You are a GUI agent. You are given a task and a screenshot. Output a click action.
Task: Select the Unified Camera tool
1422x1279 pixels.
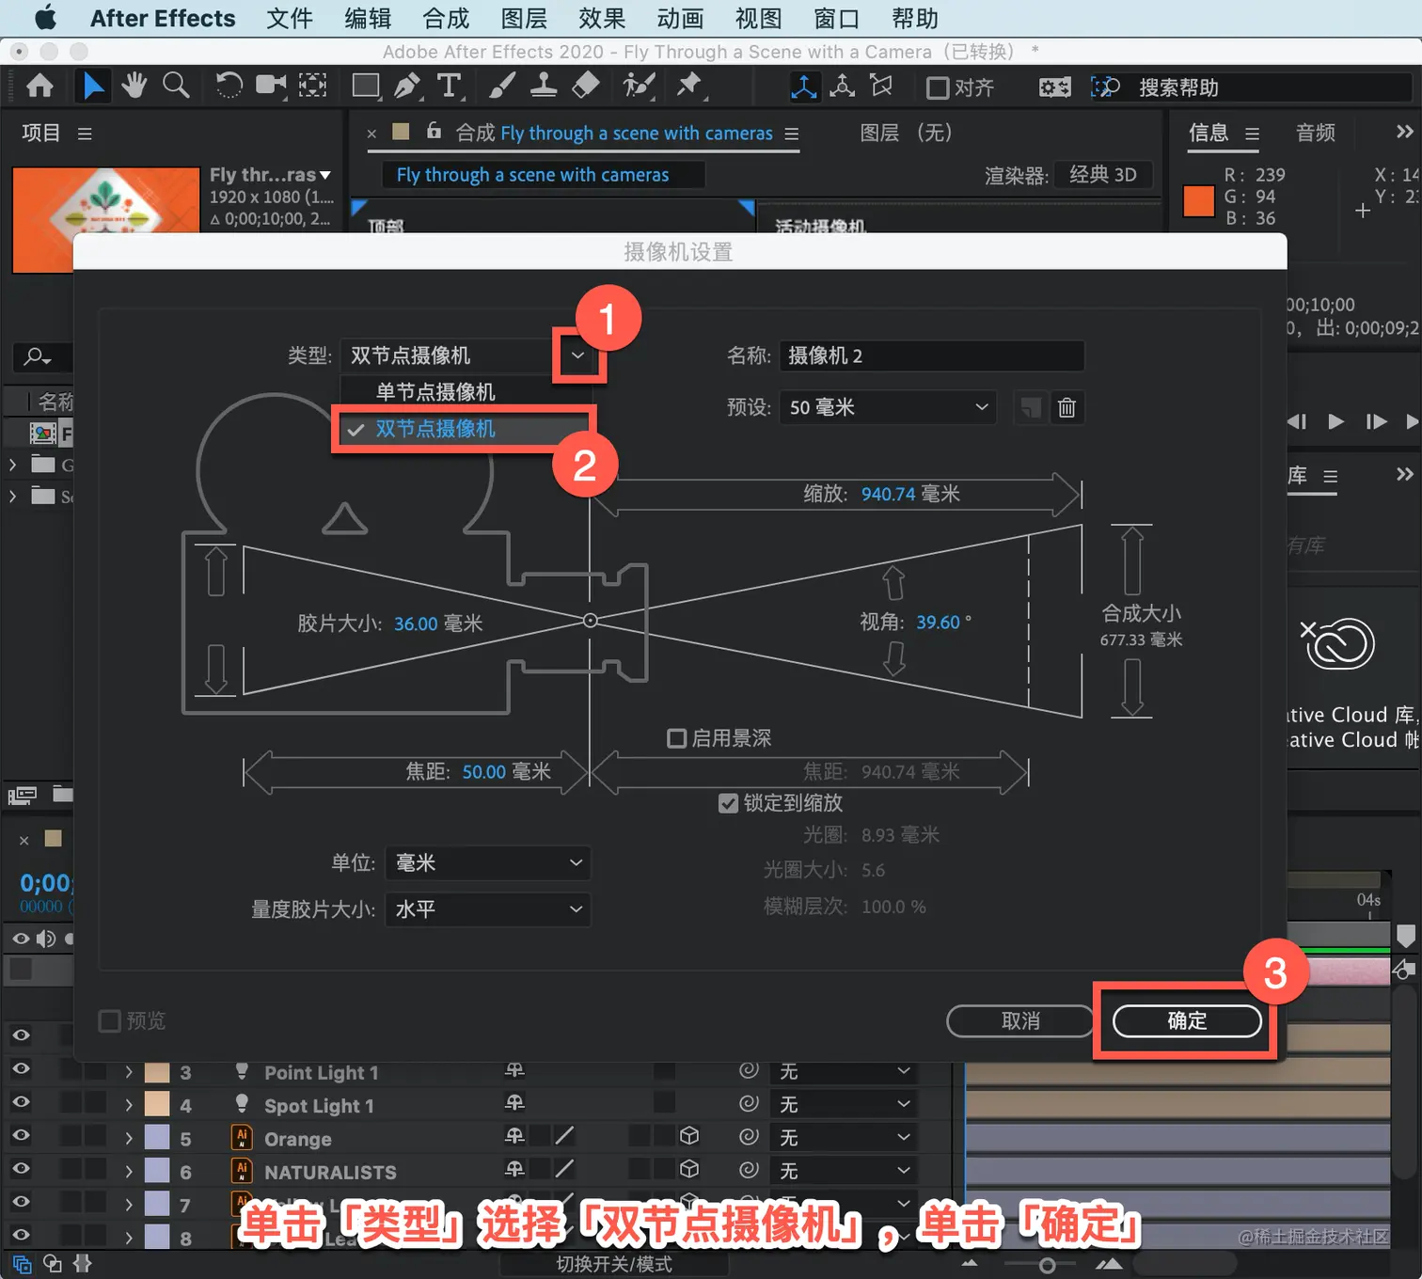point(271,86)
